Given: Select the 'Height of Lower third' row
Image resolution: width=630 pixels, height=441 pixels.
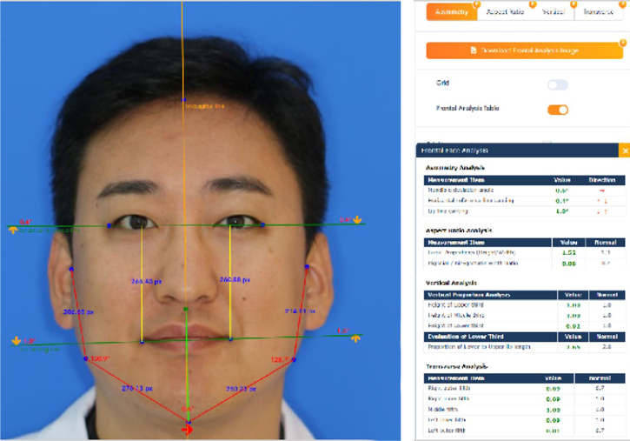Looking at the screenshot, I should point(524,325).
